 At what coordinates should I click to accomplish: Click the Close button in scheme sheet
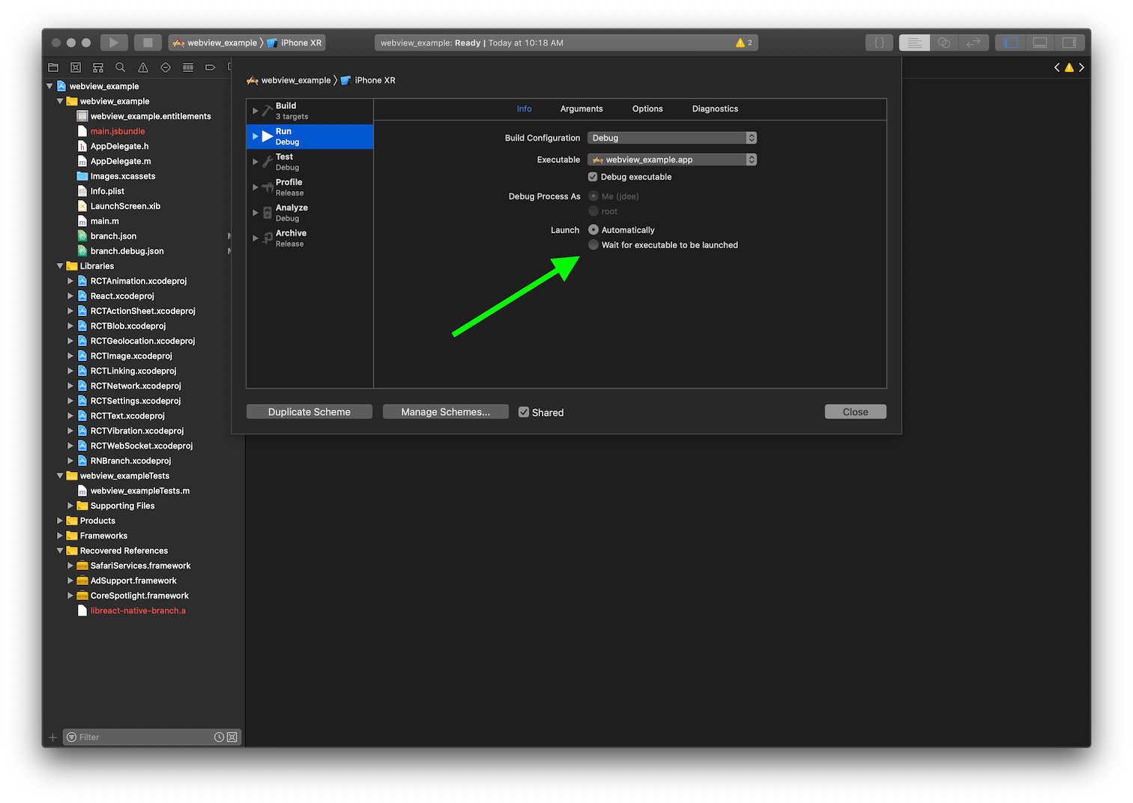point(855,412)
